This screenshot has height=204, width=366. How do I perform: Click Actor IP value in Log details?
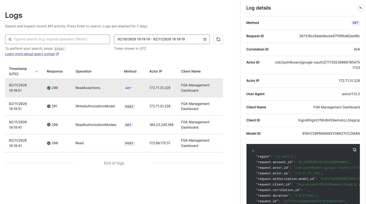pyautogui.click(x=349, y=81)
